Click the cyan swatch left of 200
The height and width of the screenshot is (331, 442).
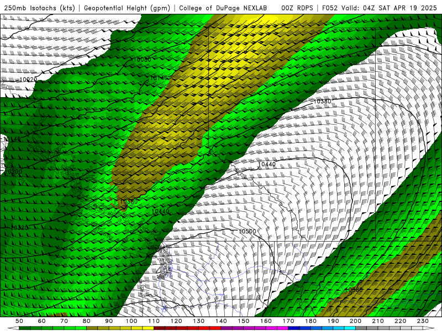350,328
